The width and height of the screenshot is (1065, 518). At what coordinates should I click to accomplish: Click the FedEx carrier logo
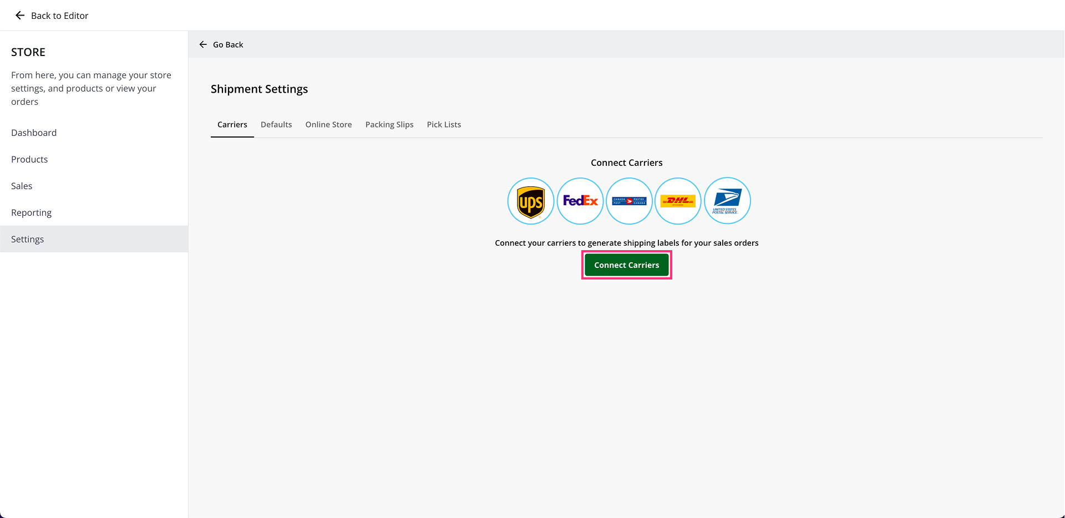(x=580, y=201)
